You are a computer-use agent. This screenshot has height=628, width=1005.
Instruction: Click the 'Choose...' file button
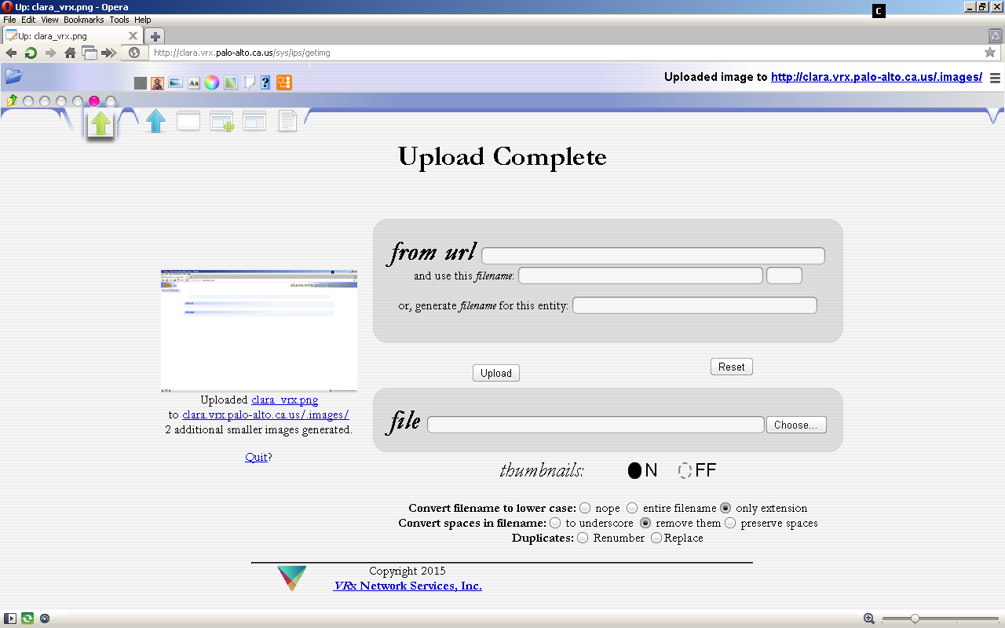point(795,425)
